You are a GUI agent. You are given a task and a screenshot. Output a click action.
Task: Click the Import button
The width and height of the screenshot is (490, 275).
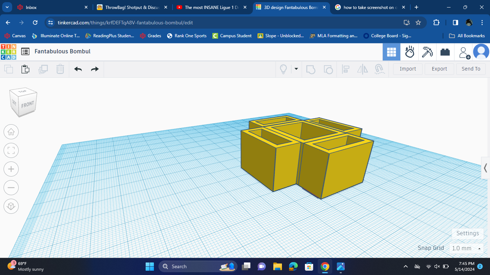408,69
